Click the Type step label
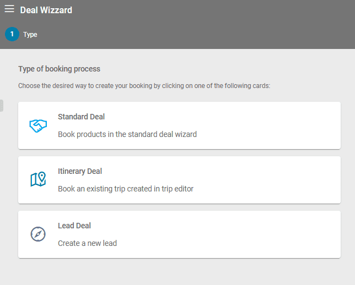Viewport: 355px width, 285px height. click(x=30, y=35)
